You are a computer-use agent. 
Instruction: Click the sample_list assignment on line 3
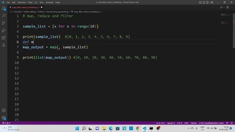tap(61, 26)
